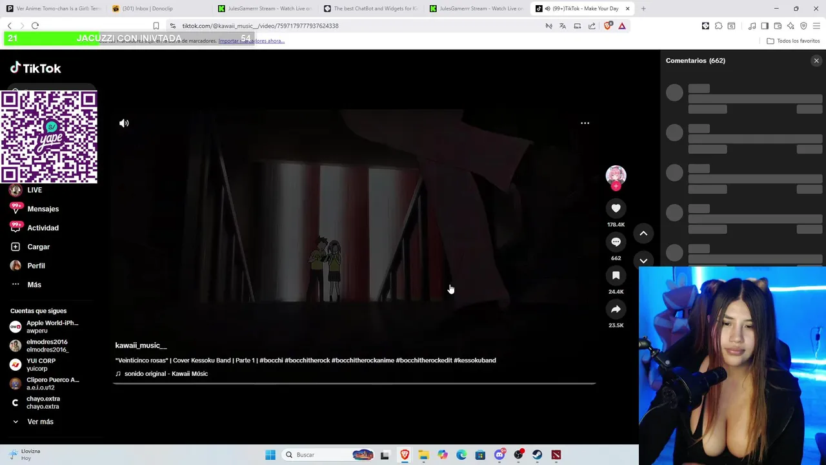Like the video with the heart icon
The height and width of the screenshot is (465, 826).
point(616,208)
